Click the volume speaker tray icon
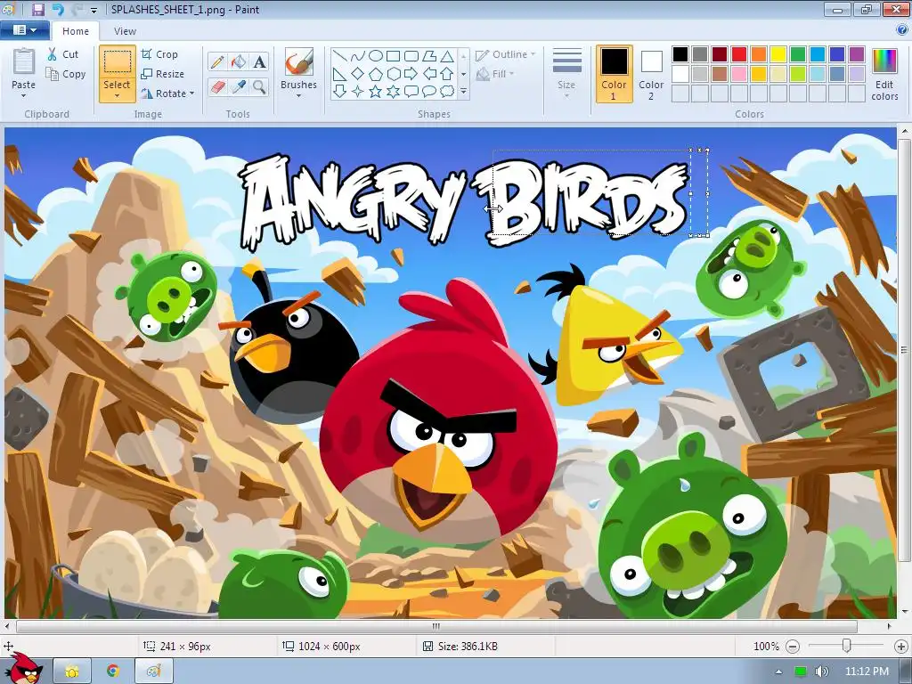 tap(822, 672)
